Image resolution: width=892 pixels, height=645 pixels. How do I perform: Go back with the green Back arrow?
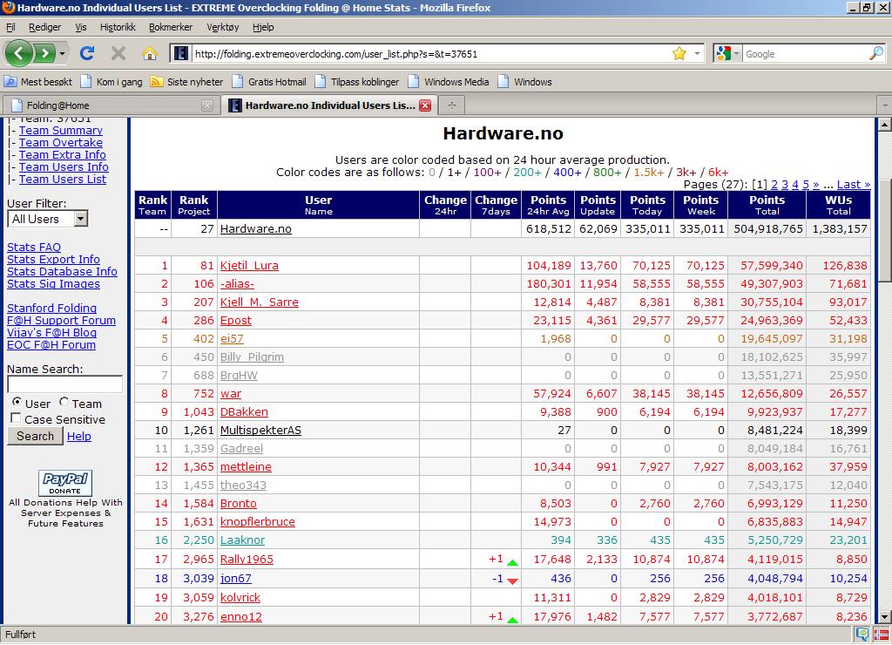tap(19, 53)
